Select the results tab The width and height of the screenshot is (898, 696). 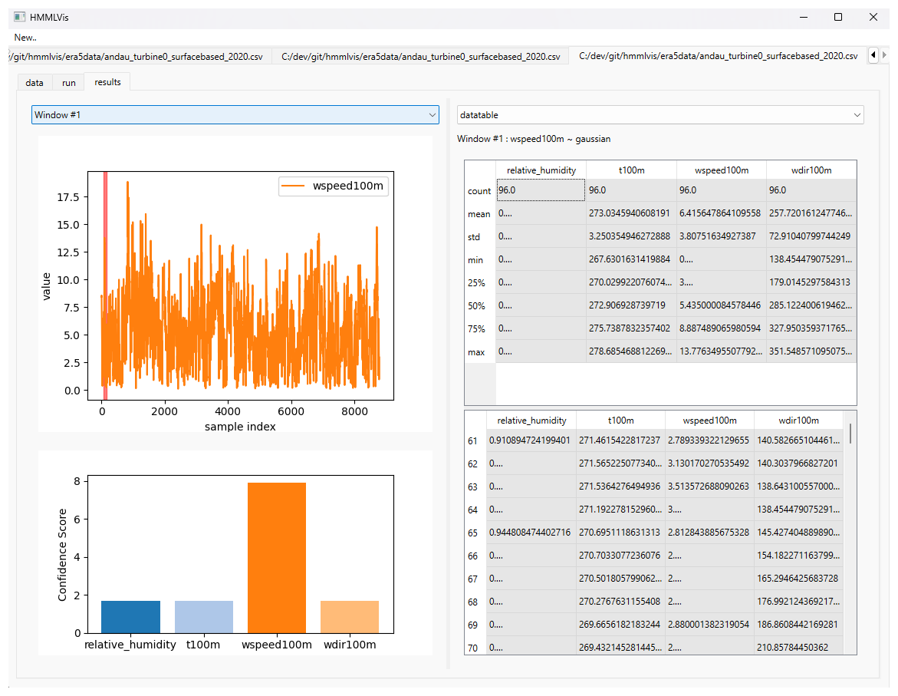click(107, 82)
